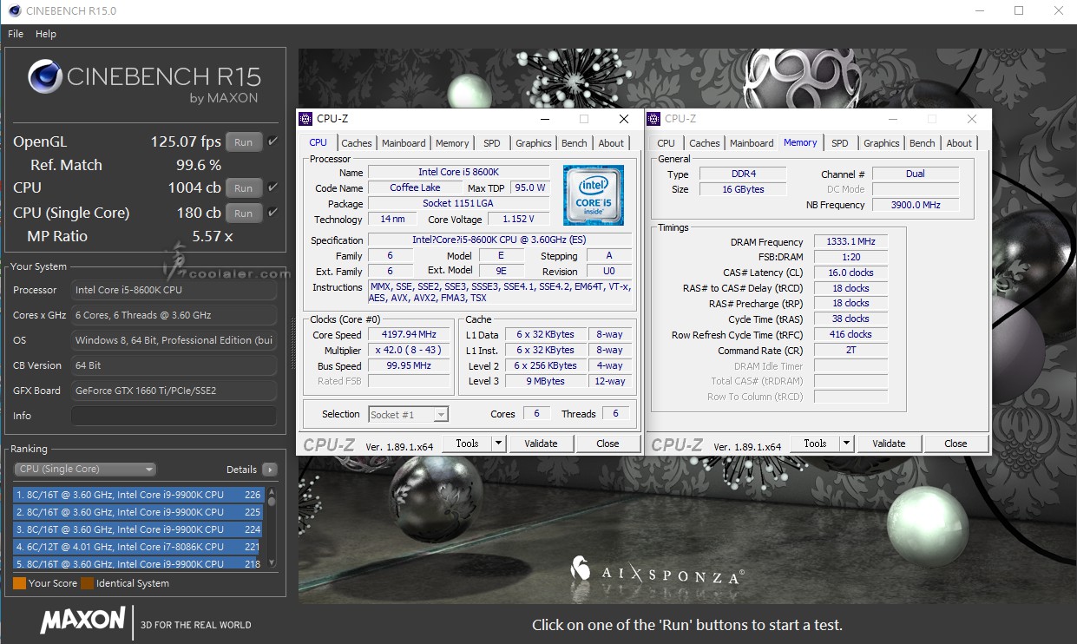Click the Close button in CPU-Z Memory timings window
The height and width of the screenshot is (644, 1077).
[956, 444]
